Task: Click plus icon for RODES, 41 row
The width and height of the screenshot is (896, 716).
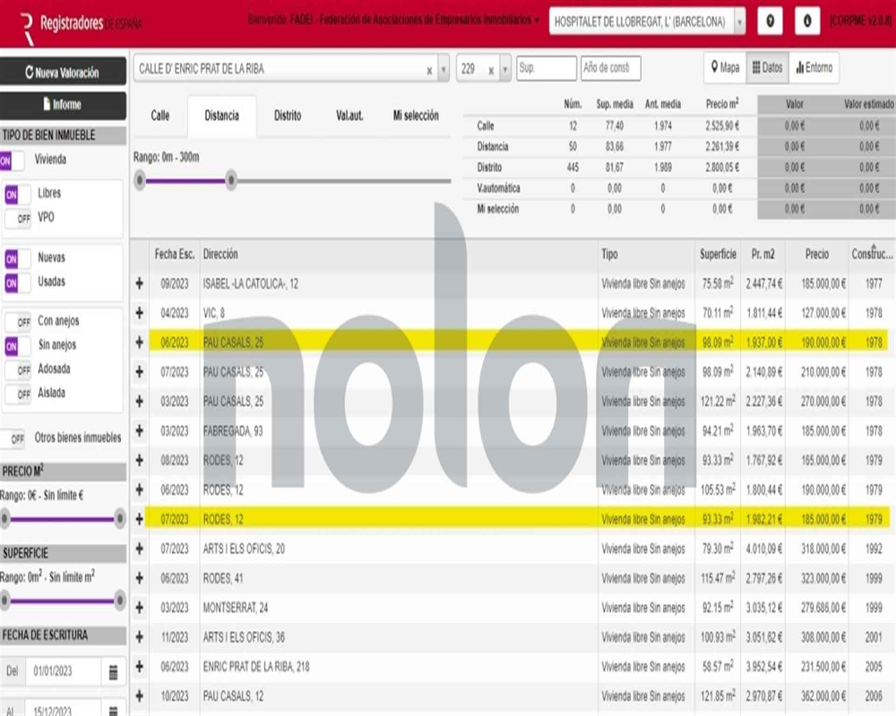Action: (140, 578)
